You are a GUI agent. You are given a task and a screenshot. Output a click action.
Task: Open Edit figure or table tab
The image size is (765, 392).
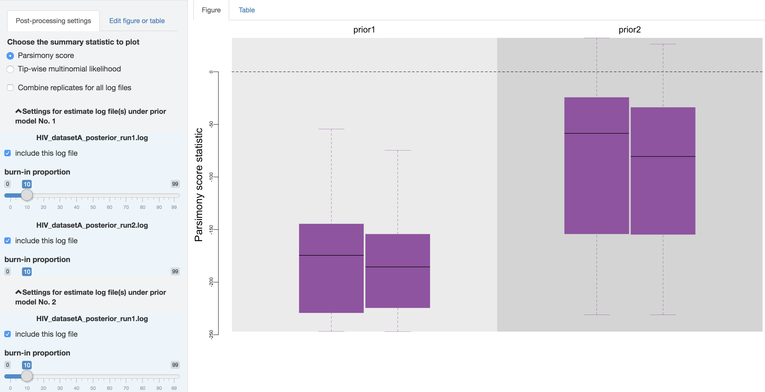coord(137,21)
